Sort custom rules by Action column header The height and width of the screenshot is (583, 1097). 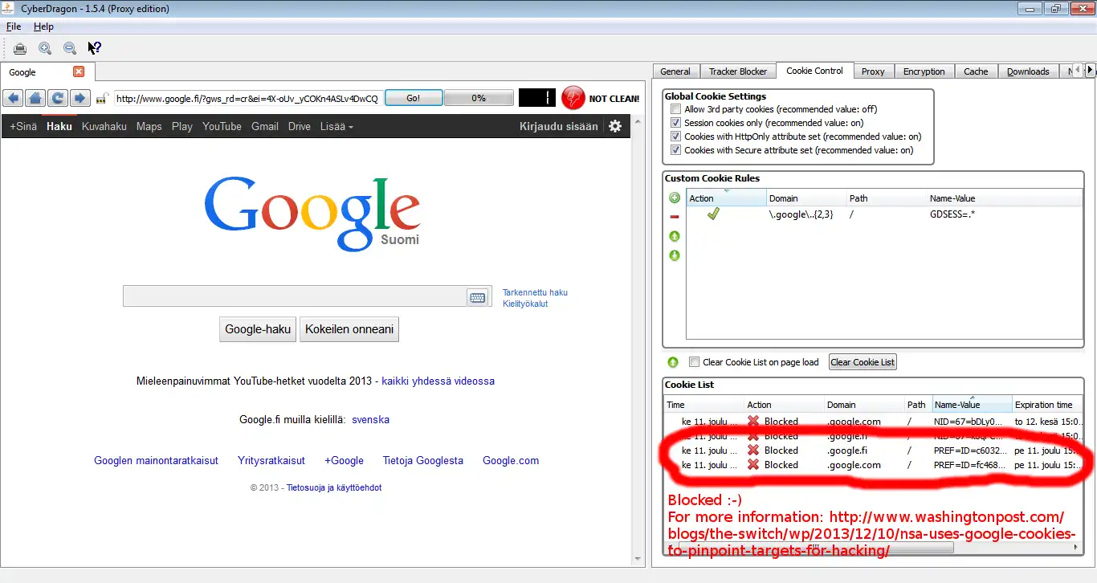[727, 198]
